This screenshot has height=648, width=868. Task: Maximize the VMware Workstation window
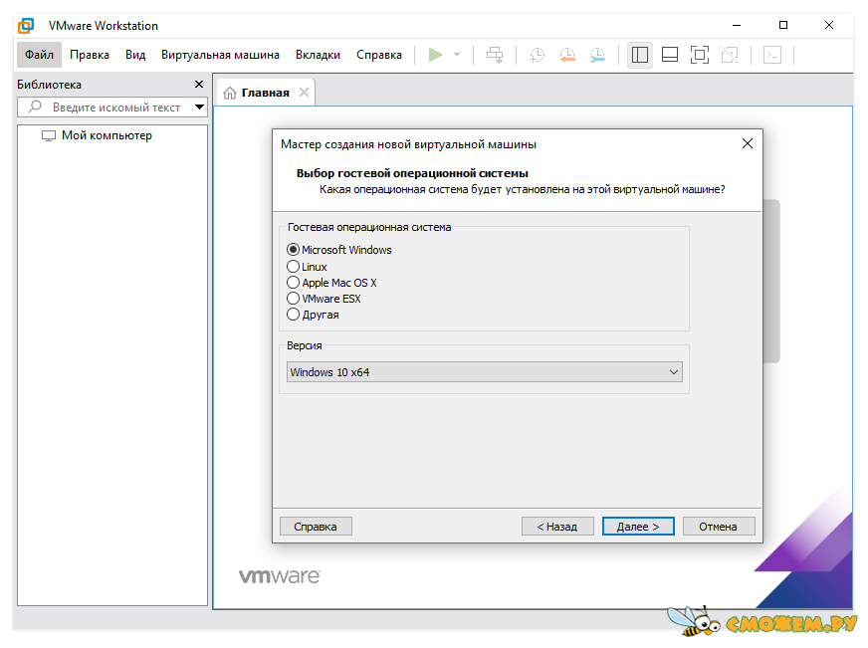point(783,25)
